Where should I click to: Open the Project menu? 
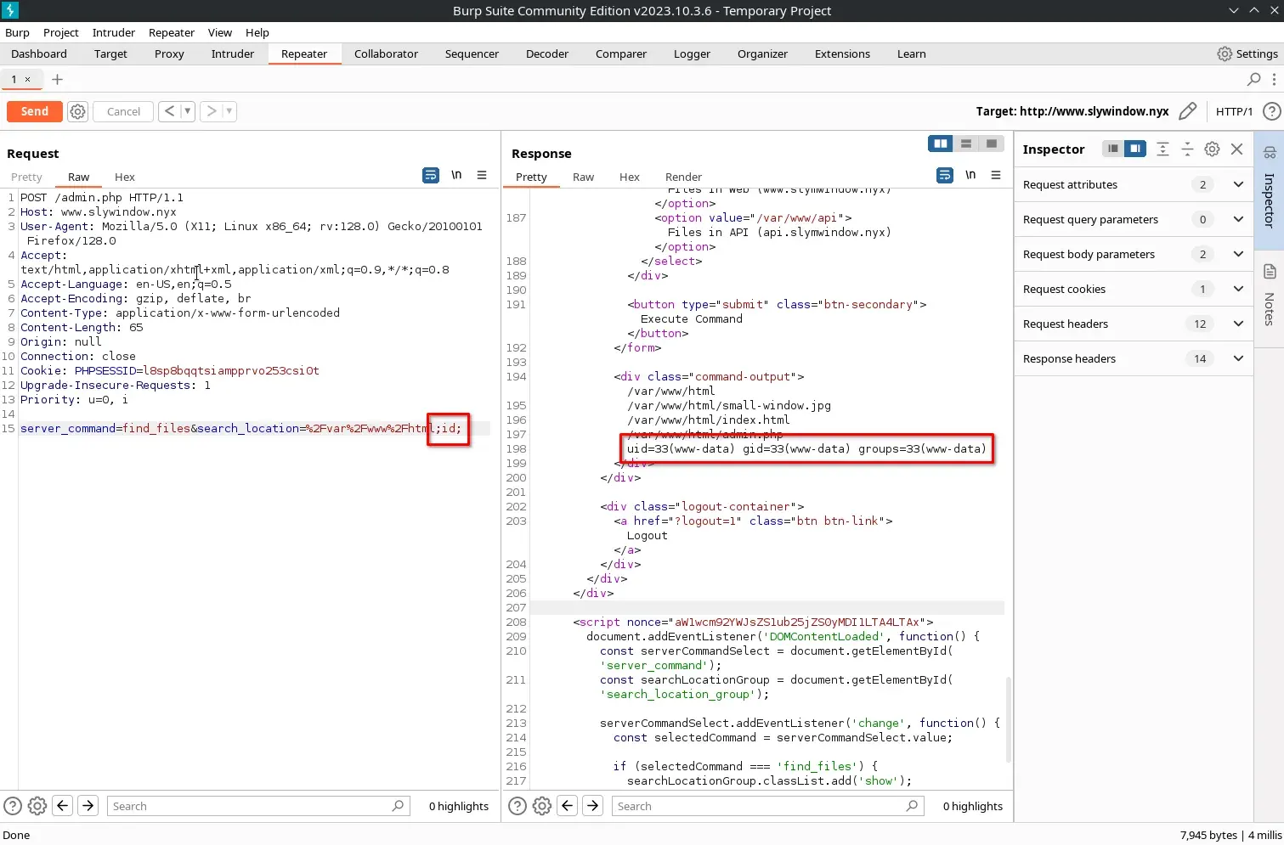[x=60, y=32]
